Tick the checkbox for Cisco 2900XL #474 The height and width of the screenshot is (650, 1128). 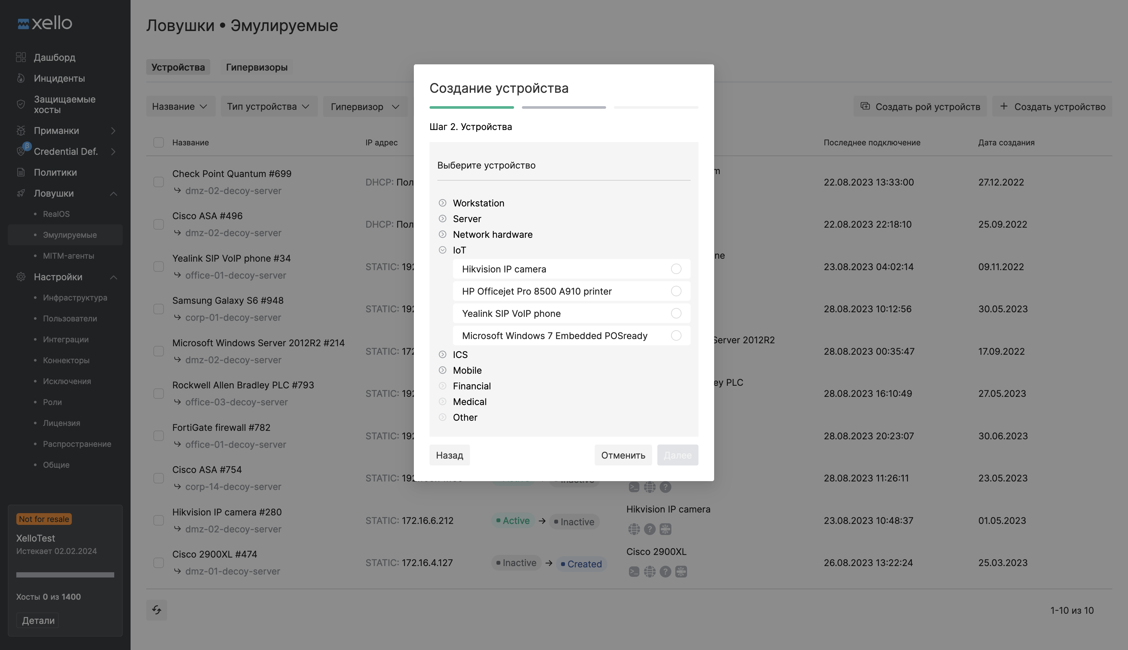click(158, 562)
